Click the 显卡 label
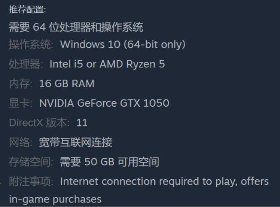 point(20,103)
